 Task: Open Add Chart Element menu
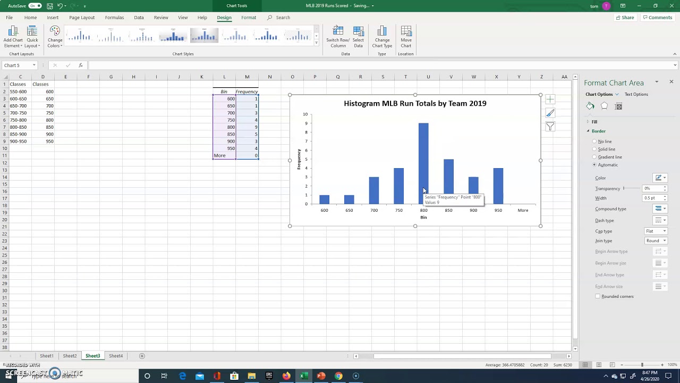(x=13, y=37)
